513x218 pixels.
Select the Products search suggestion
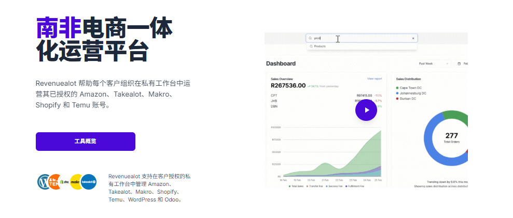click(x=362, y=46)
